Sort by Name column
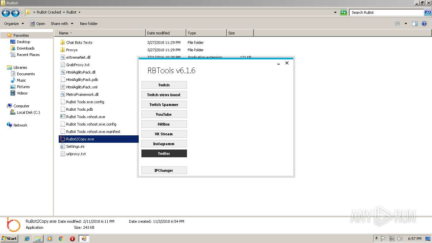 coord(100,33)
